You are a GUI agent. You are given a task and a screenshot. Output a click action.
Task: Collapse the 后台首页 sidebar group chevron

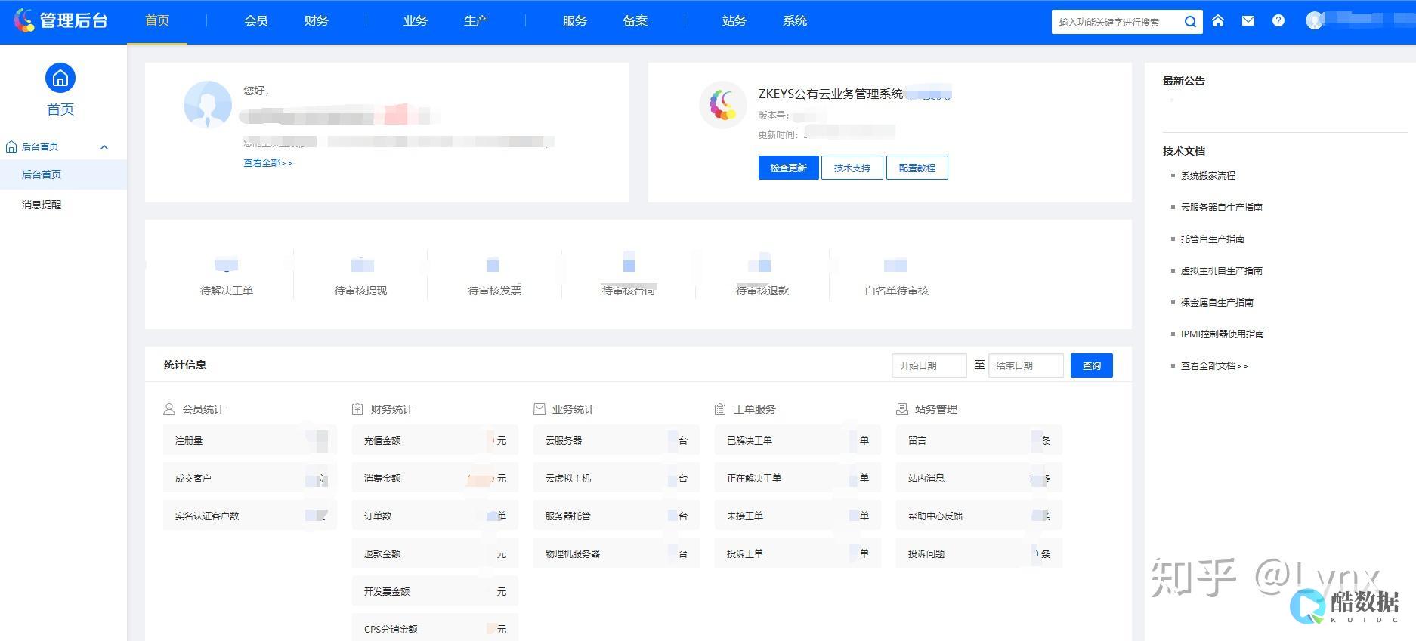click(x=104, y=147)
